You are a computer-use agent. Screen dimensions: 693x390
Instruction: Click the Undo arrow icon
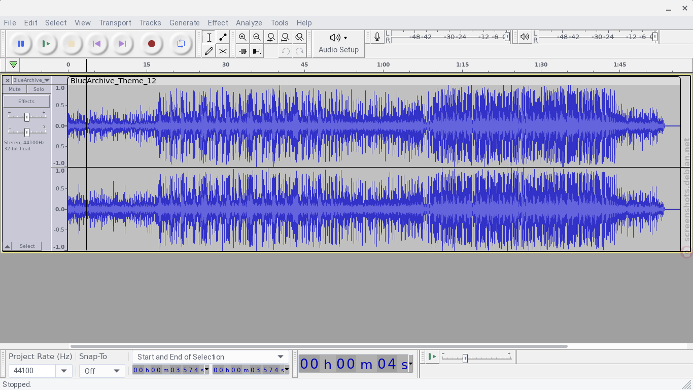tap(285, 51)
